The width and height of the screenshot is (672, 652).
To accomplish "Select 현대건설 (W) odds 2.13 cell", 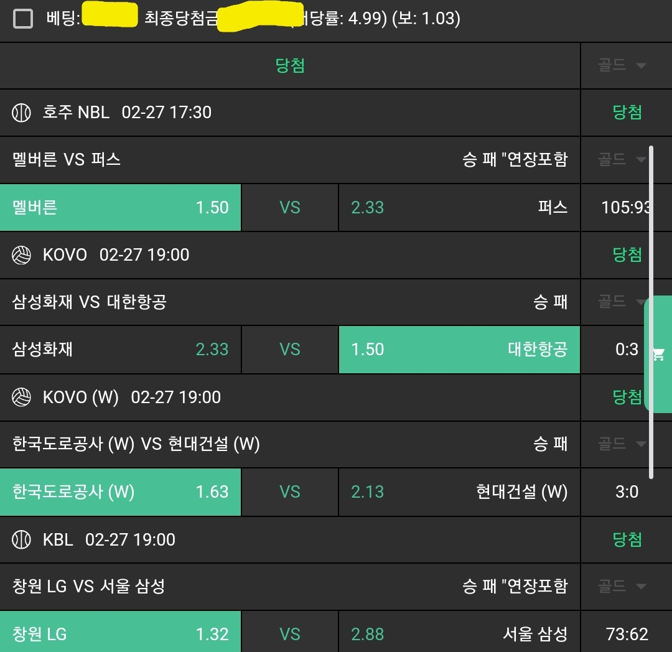I will click(459, 492).
